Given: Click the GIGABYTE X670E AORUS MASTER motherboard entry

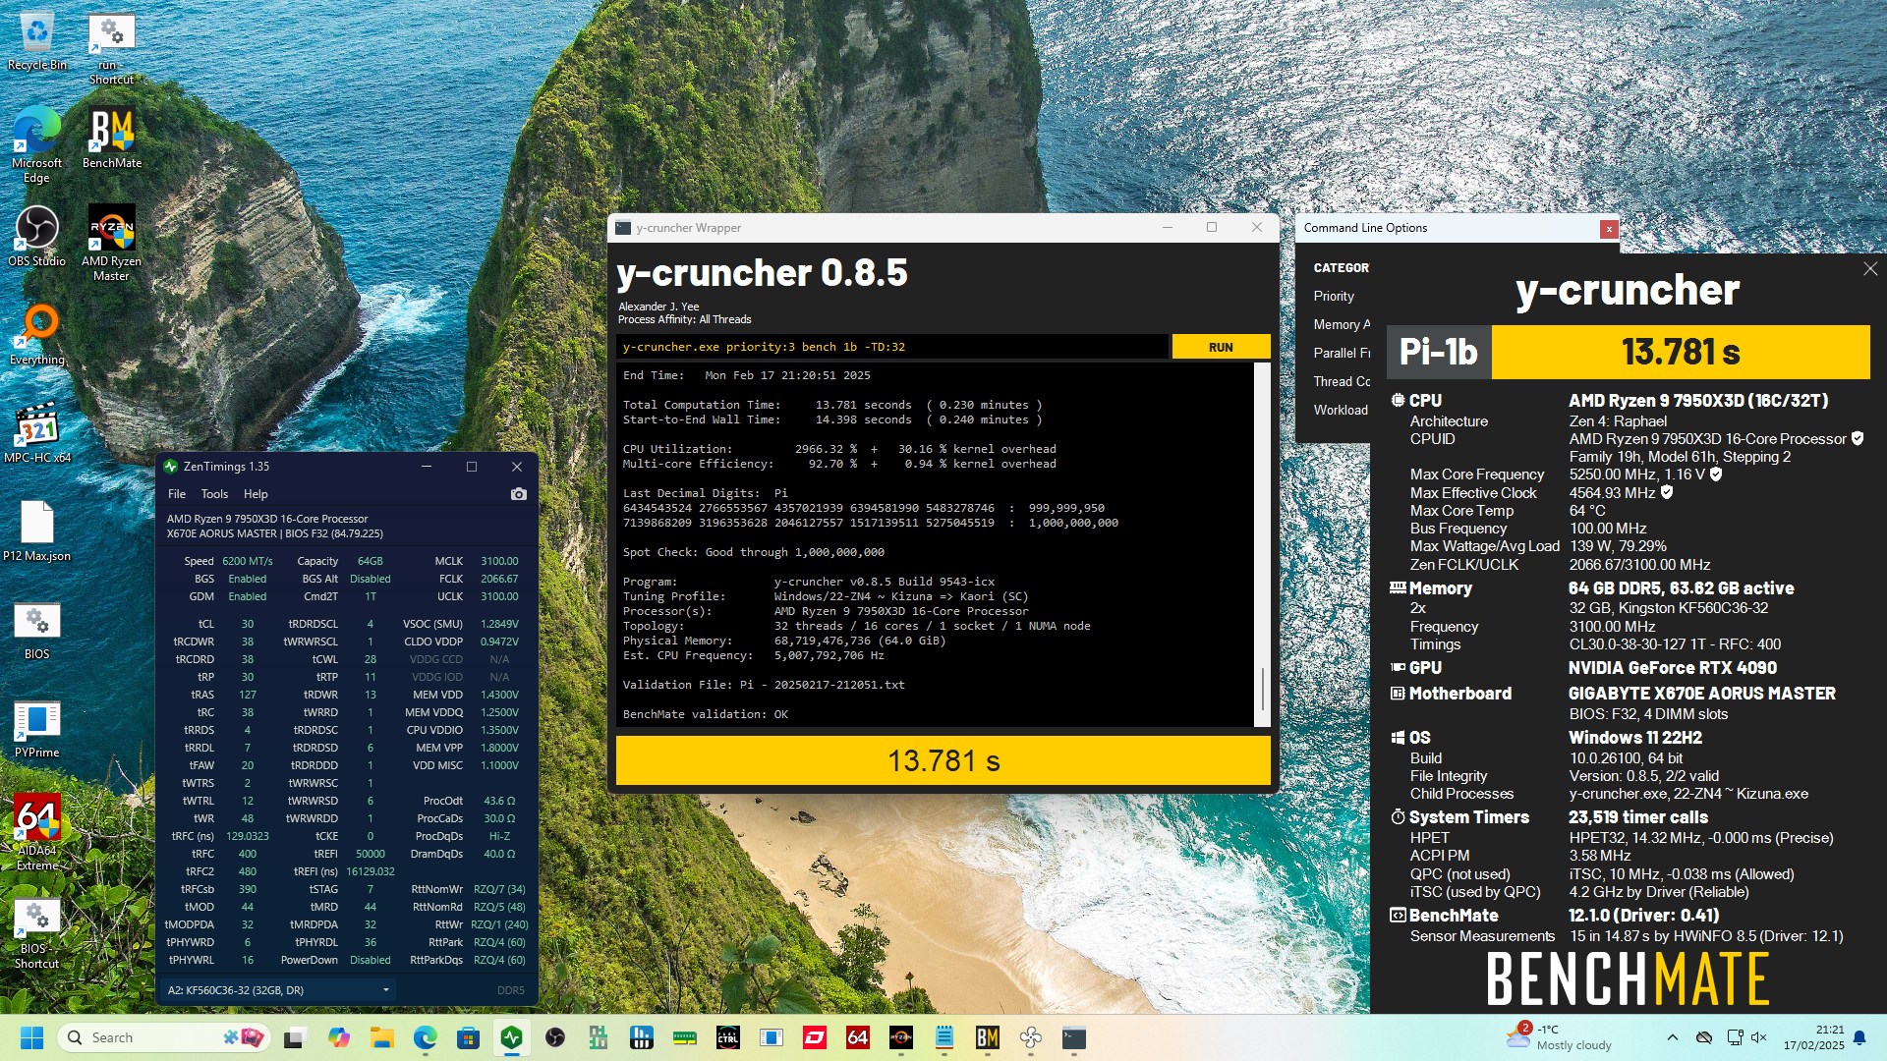Looking at the screenshot, I should [x=1702, y=694].
